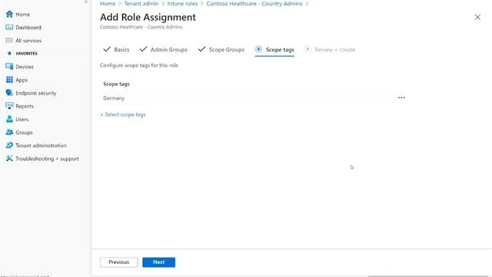This screenshot has width=492, height=277.
Task: Click the Configure scope tags description text
Action: click(x=139, y=65)
